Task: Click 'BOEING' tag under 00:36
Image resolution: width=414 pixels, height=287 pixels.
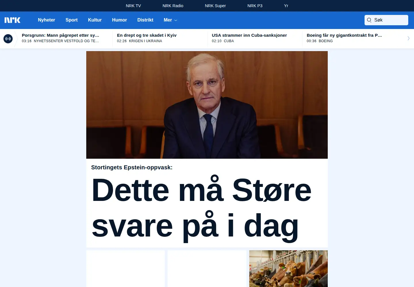Action: [x=326, y=41]
